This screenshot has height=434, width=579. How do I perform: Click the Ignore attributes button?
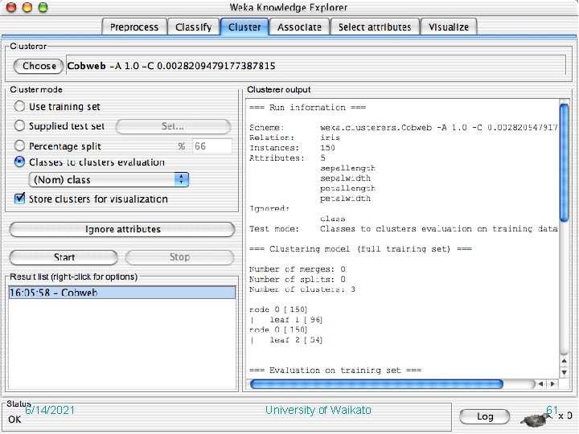pyautogui.click(x=122, y=229)
